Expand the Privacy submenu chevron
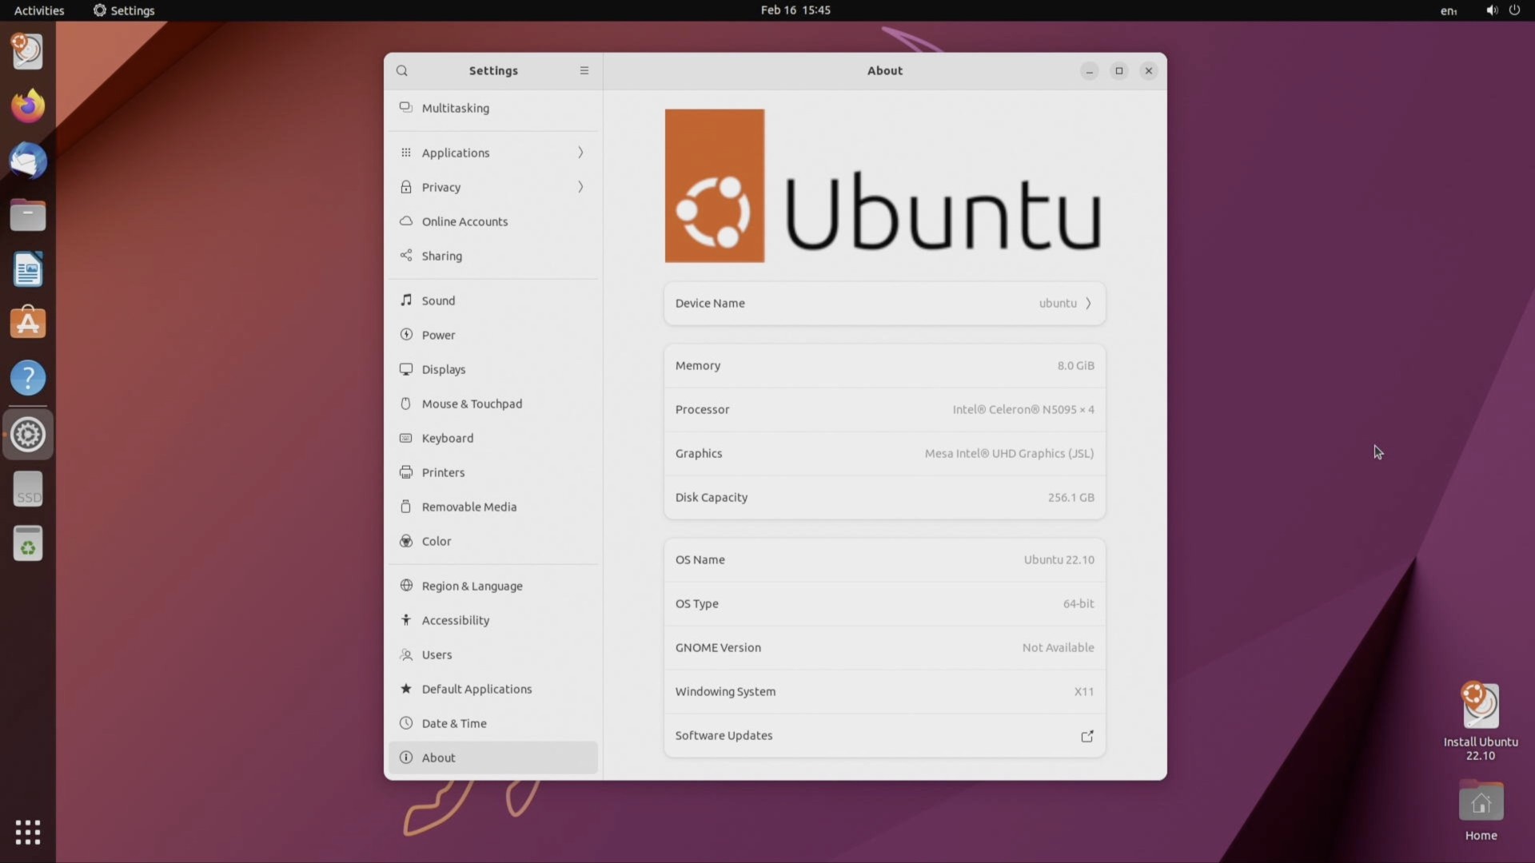The image size is (1535, 863). [580, 187]
